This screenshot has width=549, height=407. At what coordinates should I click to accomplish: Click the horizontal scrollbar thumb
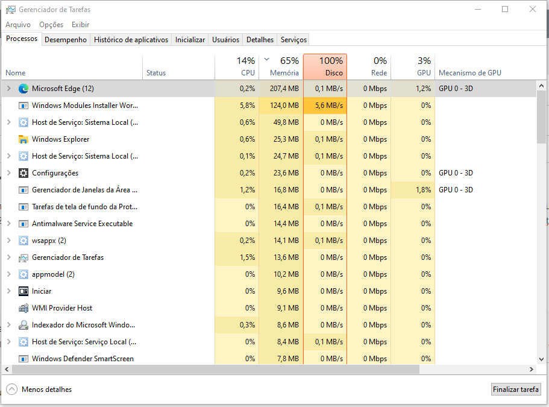tap(216, 369)
